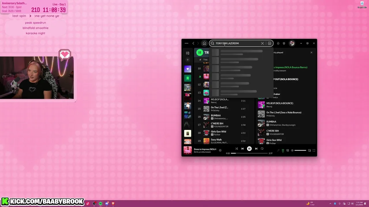Create a playlist with the plus button
The image size is (369, 207).
pos(188,60)
